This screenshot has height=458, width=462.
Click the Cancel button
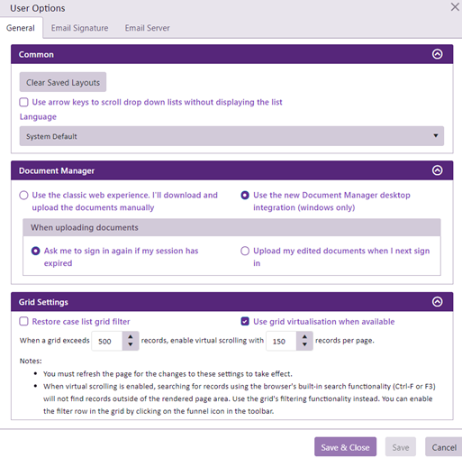[444, 447]
